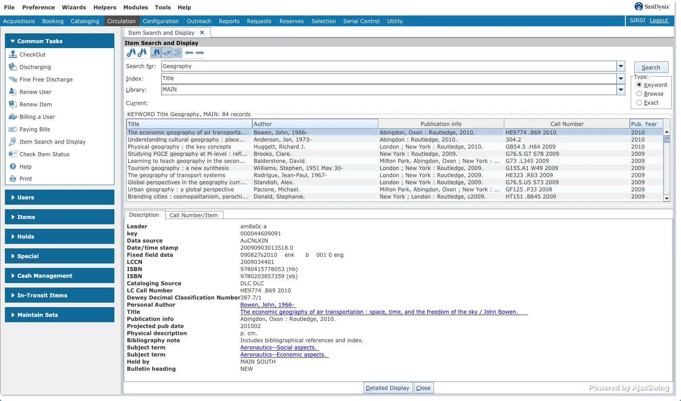Click the results list scrollbar down arrow

coord(666,198)
